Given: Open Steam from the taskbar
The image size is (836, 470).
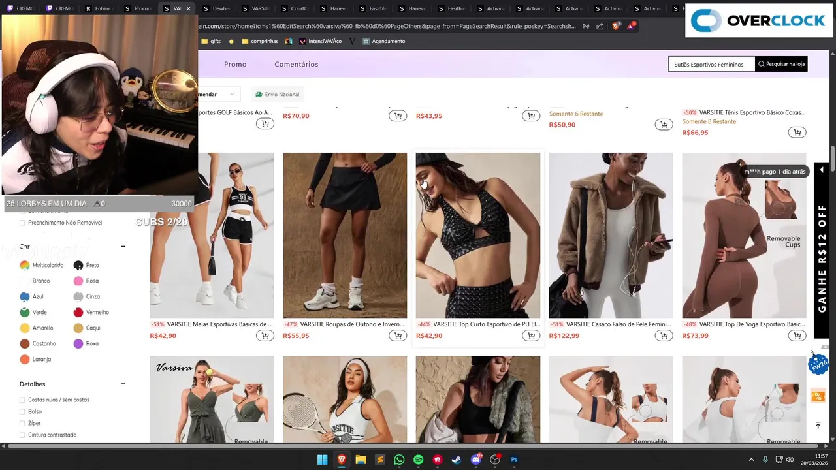Looking at the screenshot, I should pyautogui.click(x=457, y=460).
